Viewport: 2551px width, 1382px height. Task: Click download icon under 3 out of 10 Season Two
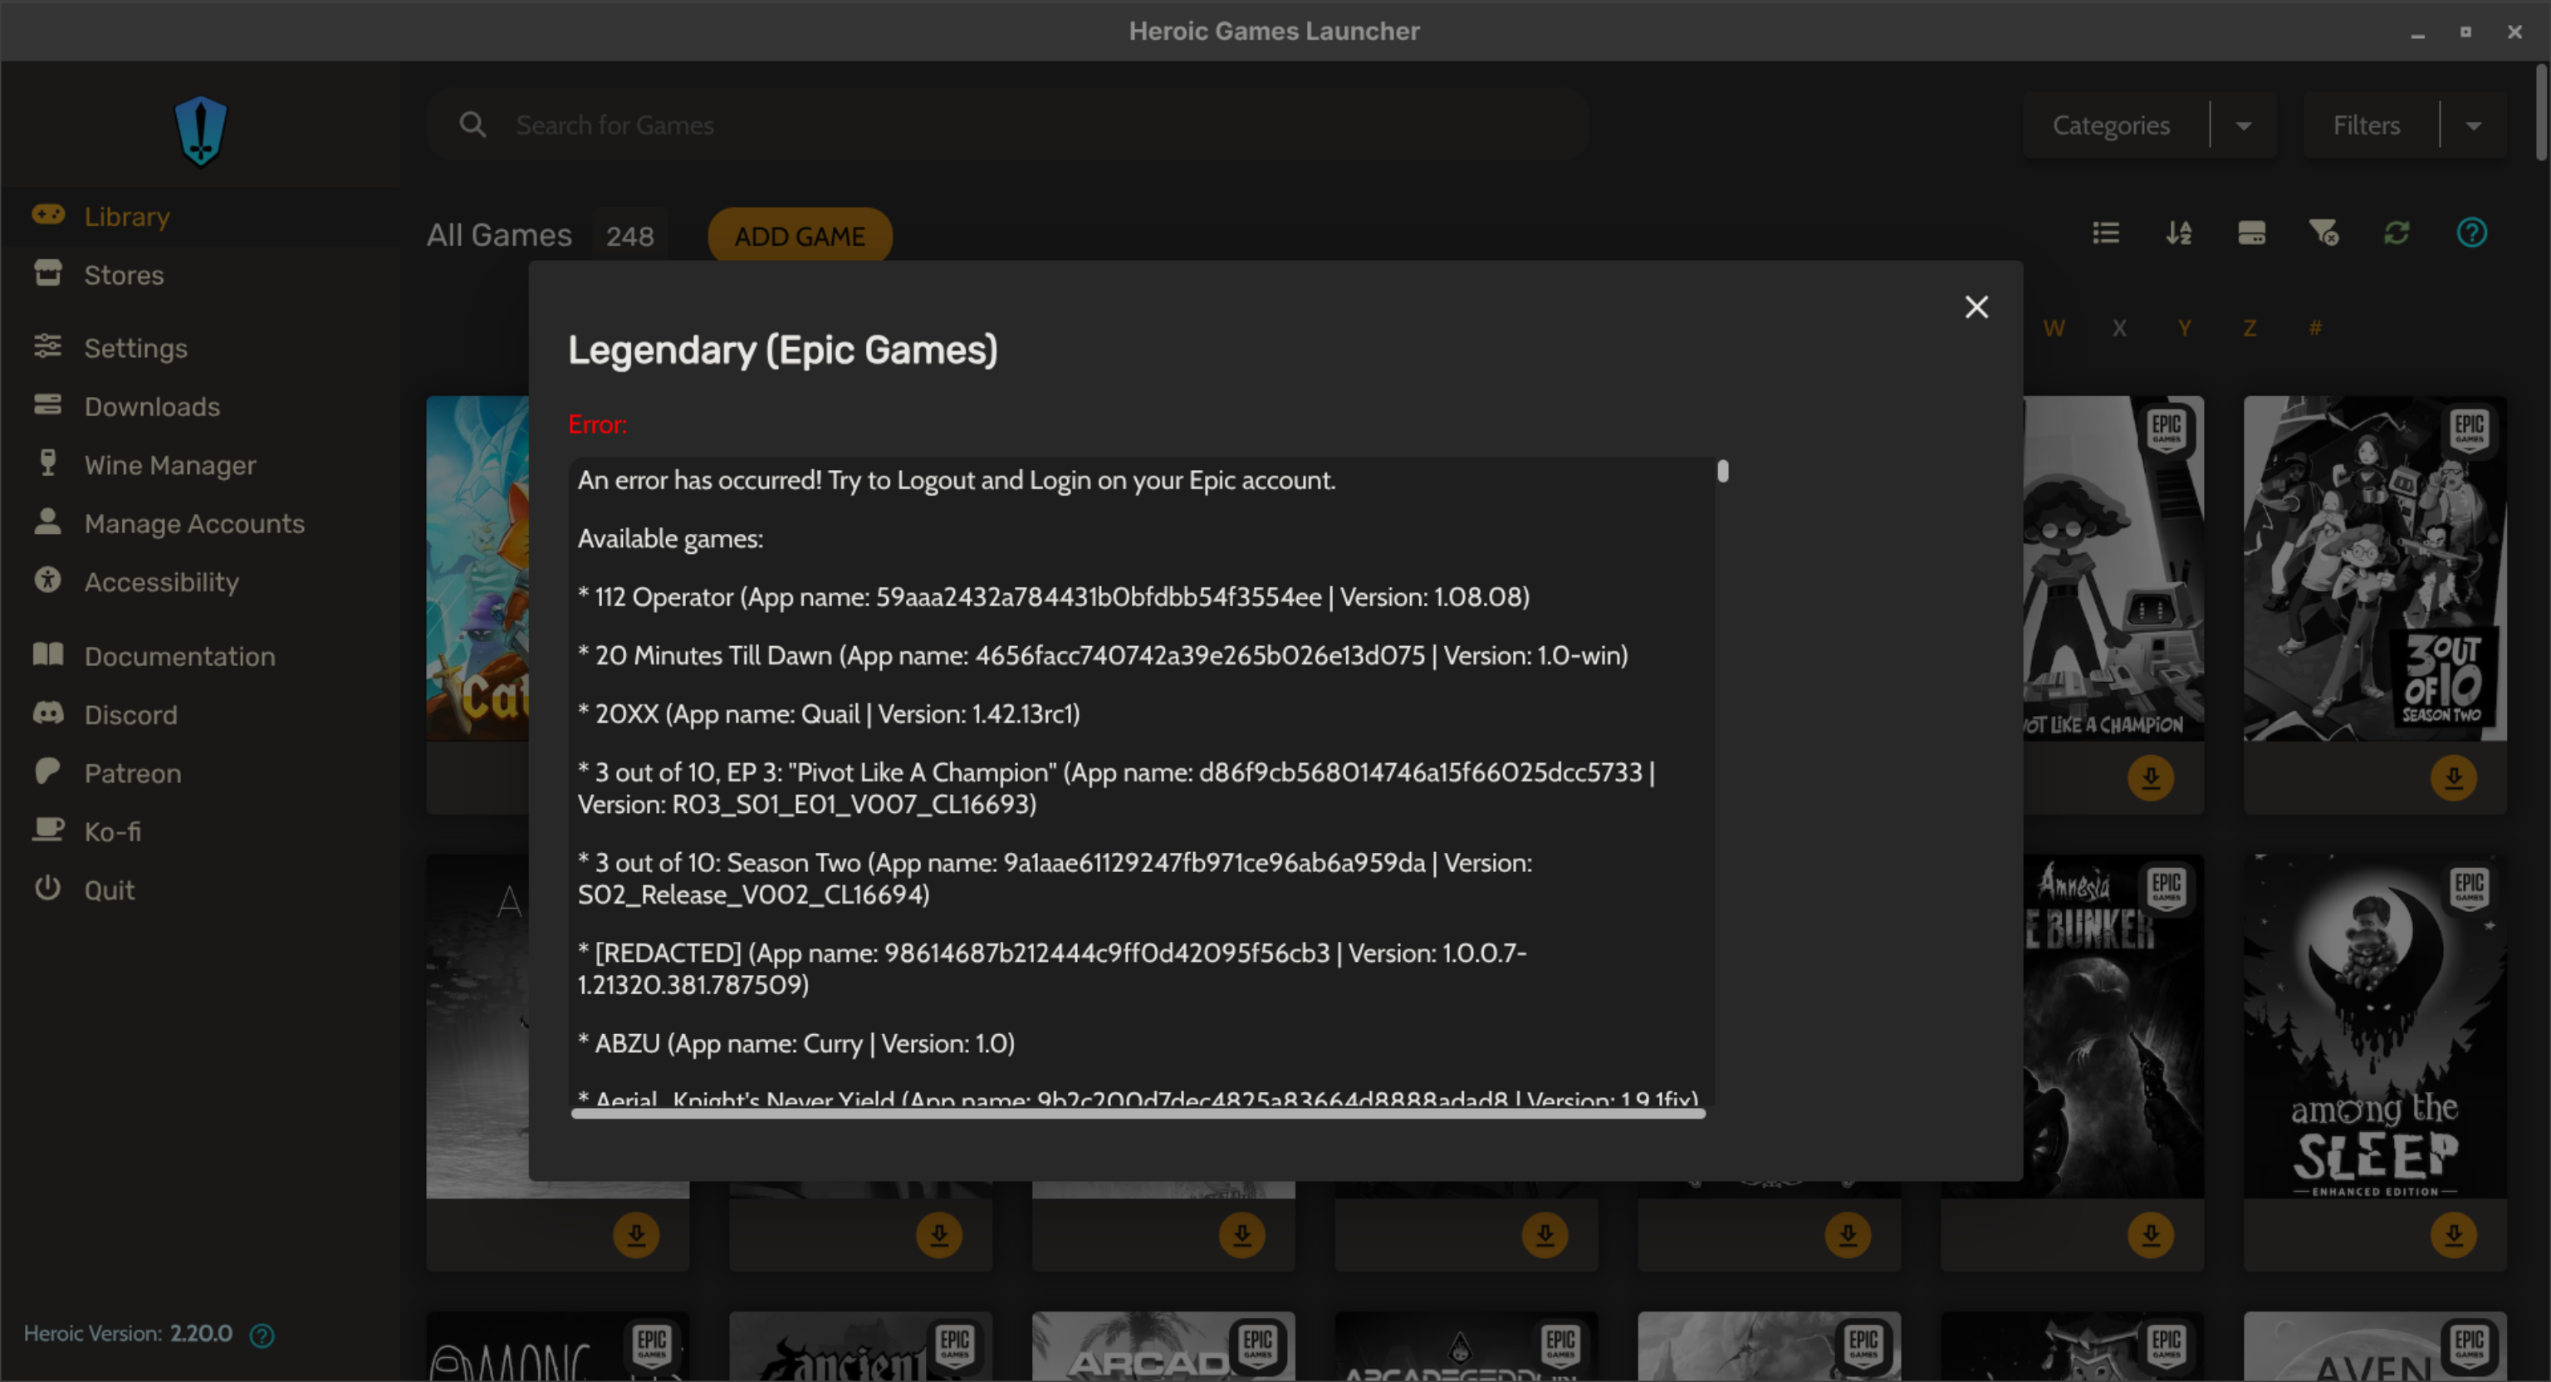coord(2453,777)
